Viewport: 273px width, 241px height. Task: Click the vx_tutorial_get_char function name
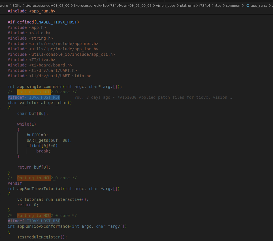[x=43, y=103]
